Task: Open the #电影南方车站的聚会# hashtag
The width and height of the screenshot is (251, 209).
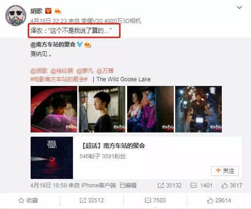Action: [59, 79]
